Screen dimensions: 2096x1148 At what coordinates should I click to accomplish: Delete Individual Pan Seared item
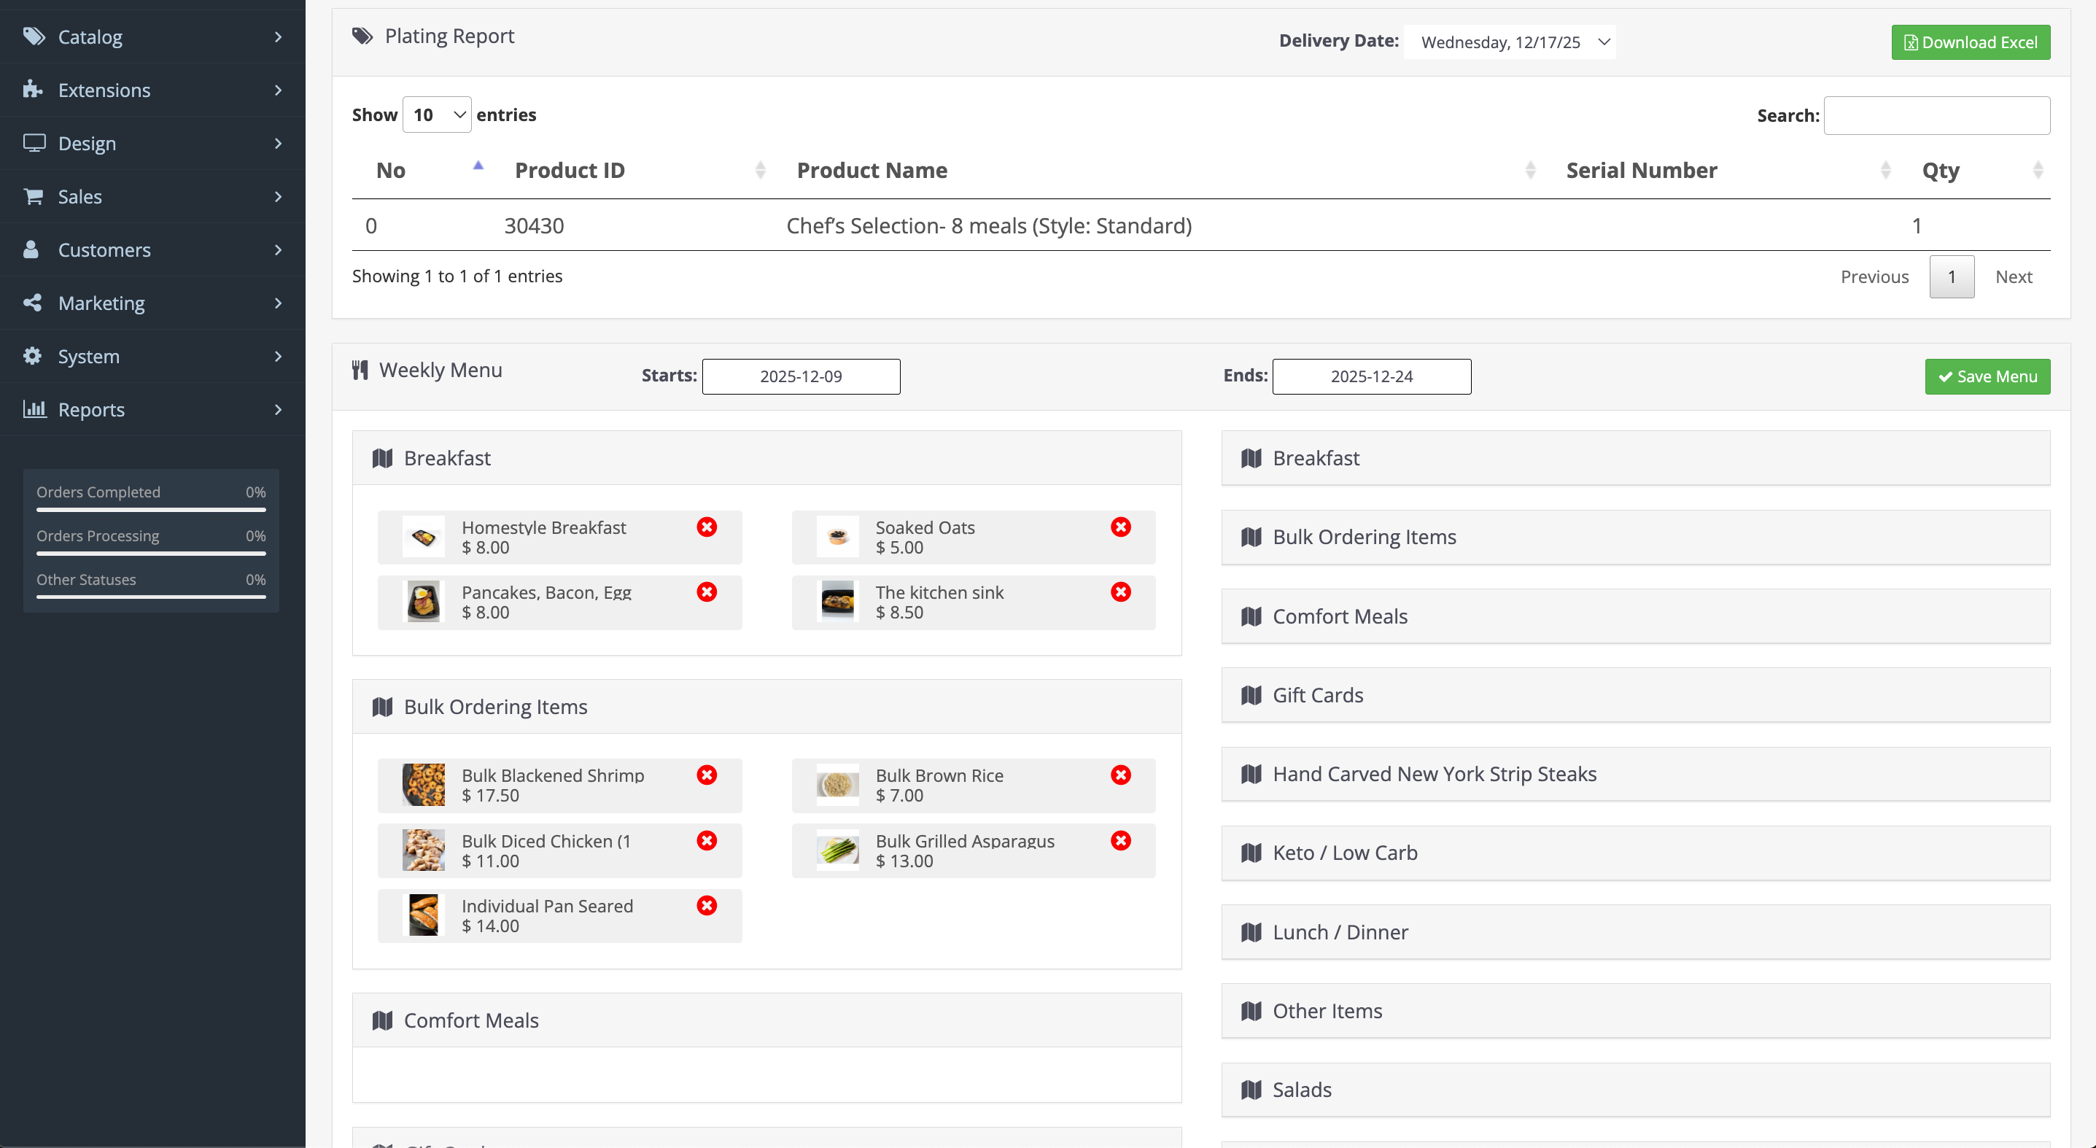[x=706, y=906]
